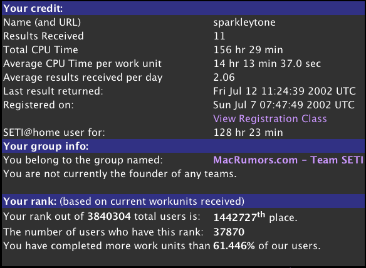366x268 pixels.
Task: Select the rank '1442727th place'
Action: (x=255, y=217)
